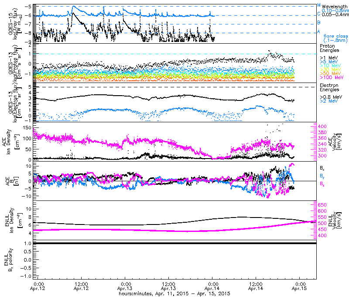Click the '150' ACE ion density tick
Screen dimensions: 349x297
27,128
